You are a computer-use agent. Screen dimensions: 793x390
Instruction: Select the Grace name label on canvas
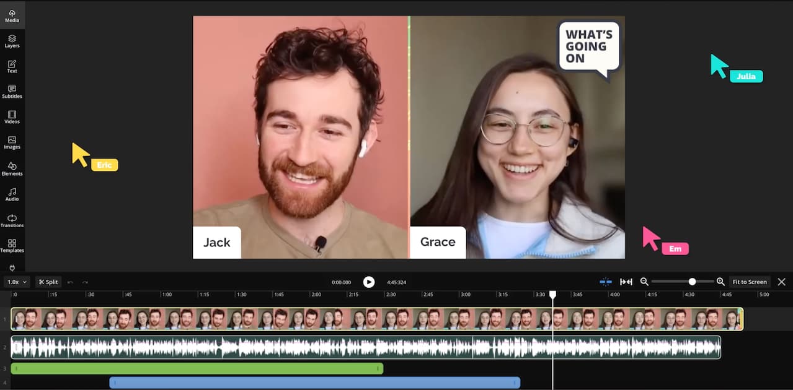[438, 242]
